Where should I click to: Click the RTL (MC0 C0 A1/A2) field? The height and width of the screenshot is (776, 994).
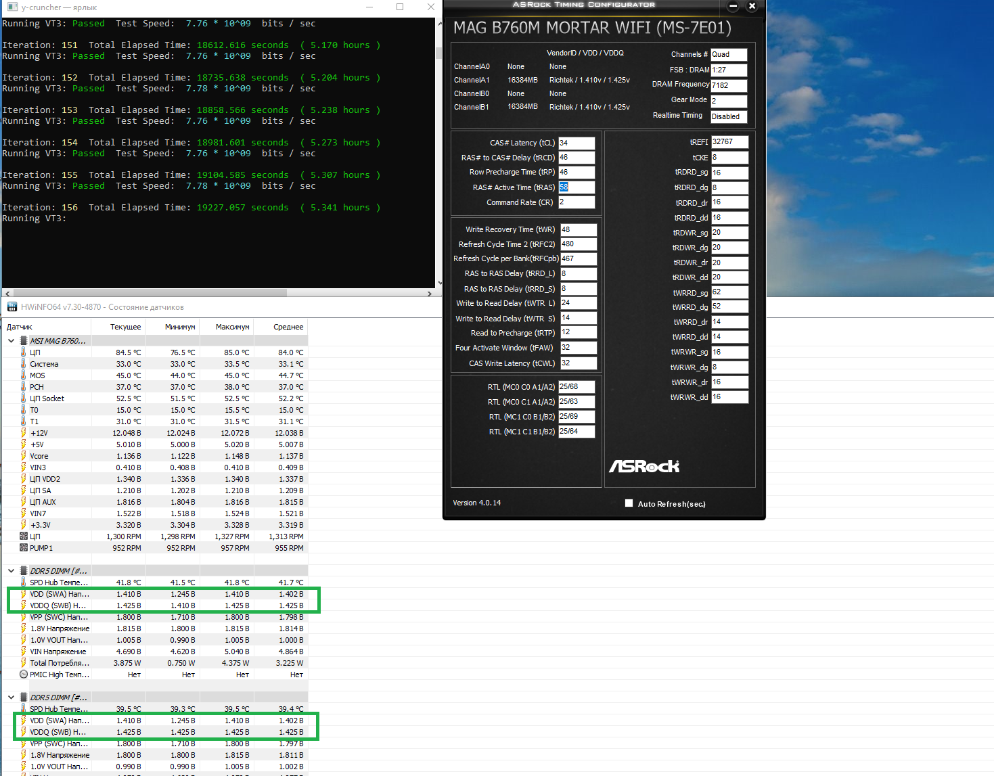[x=577, y=387]
